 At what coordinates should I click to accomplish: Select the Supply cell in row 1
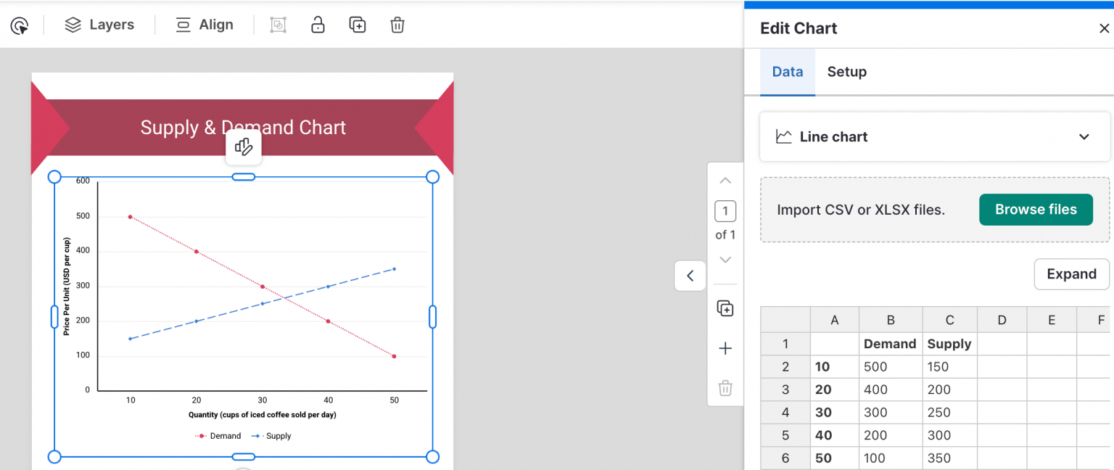click(x=949, y=343)
